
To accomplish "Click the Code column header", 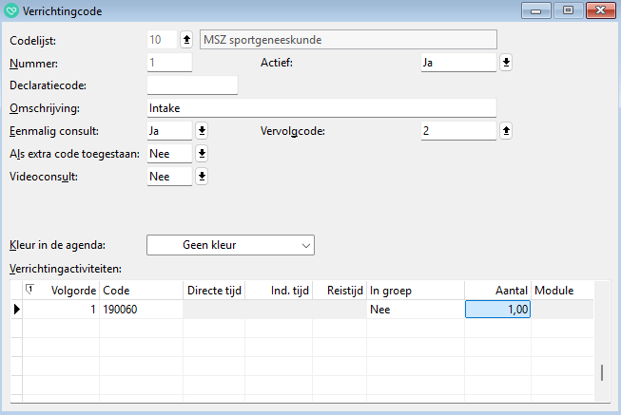I will click(x=141, y=291).
